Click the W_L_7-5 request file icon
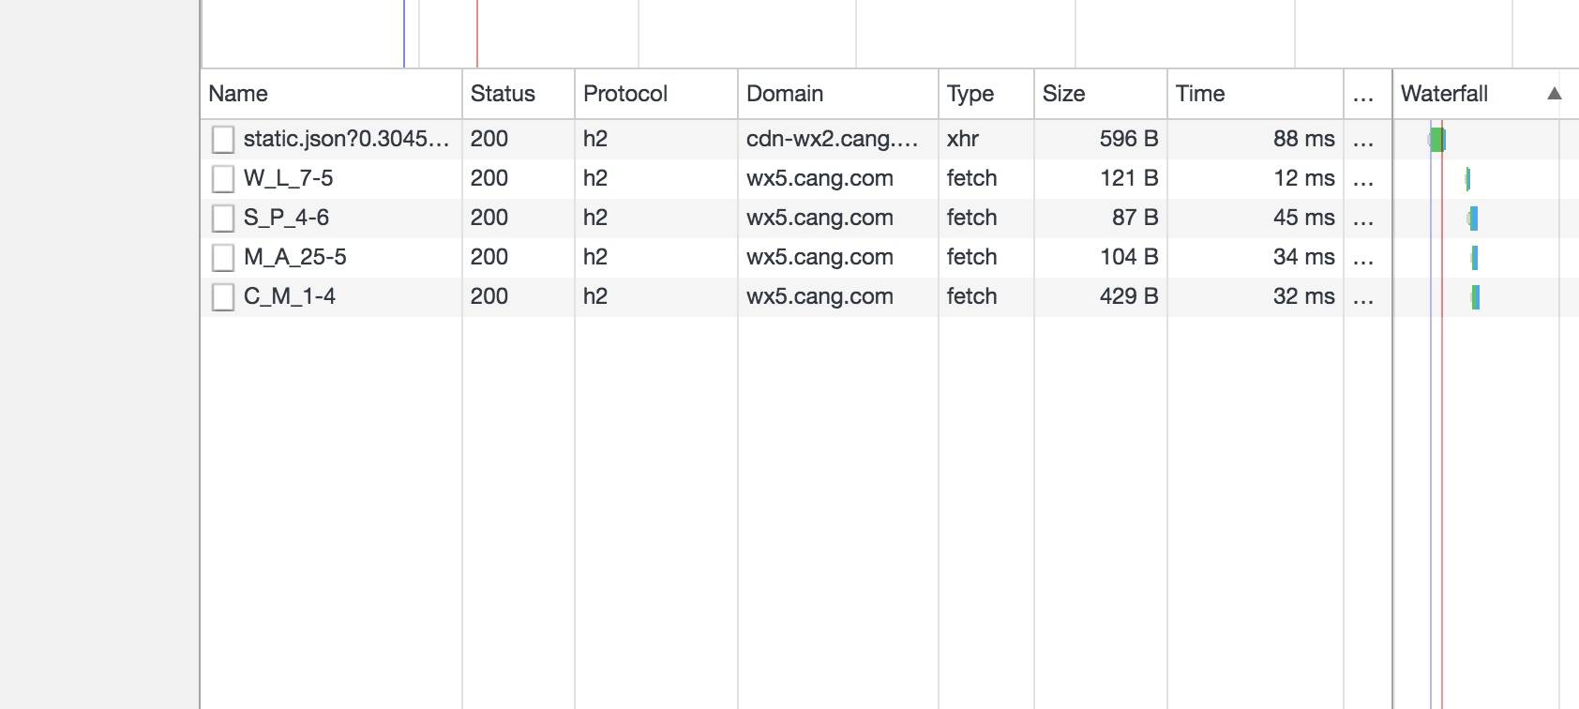 click(x=223, y=179)
